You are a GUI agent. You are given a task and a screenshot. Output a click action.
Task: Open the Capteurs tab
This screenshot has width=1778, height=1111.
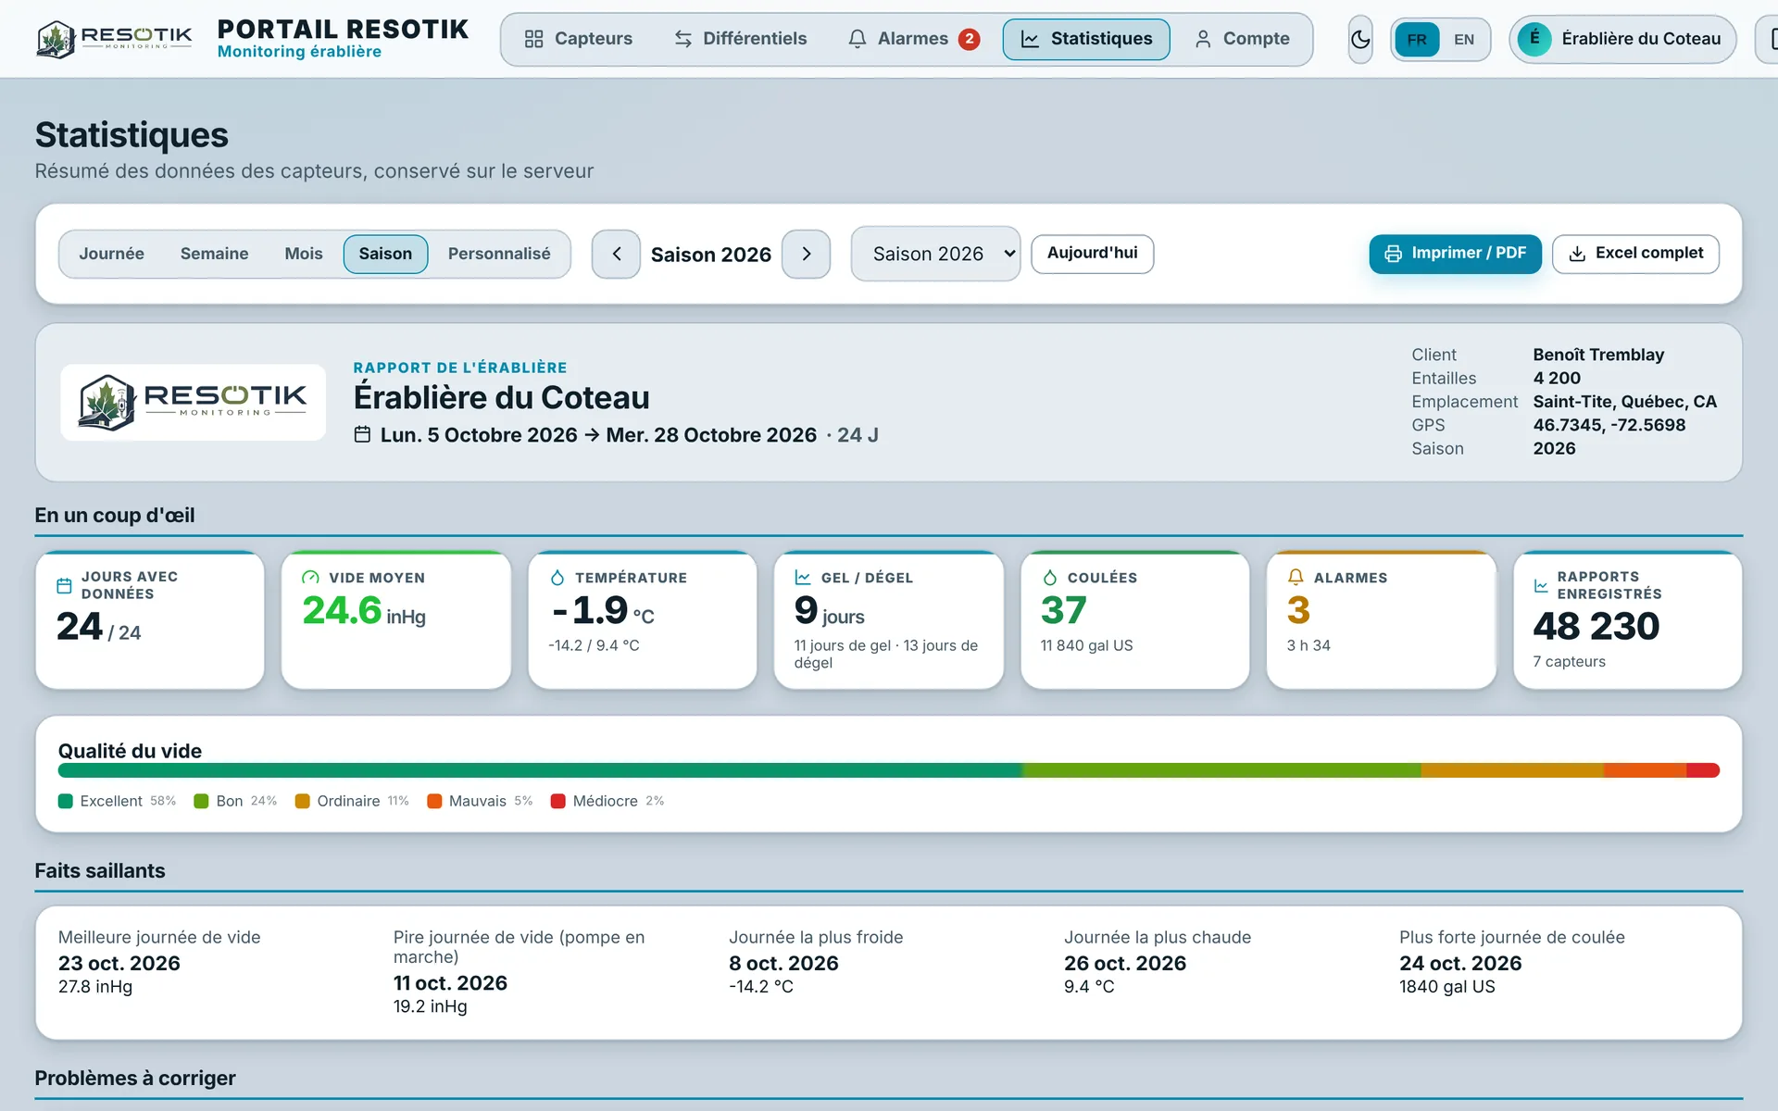click(578, 39)
